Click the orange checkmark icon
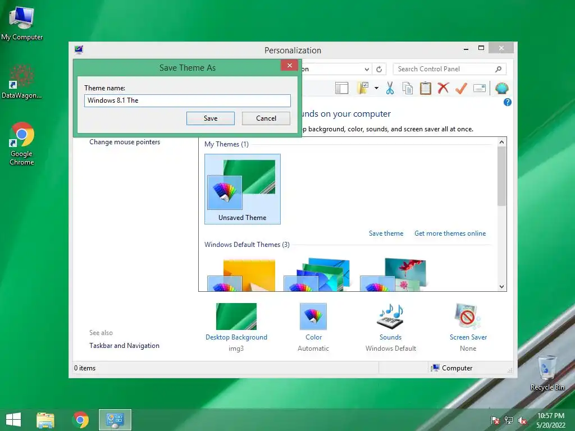 462,88
